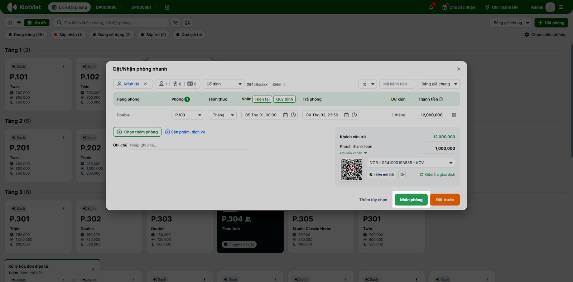Switch to list view icon behind the dialog

19,23
